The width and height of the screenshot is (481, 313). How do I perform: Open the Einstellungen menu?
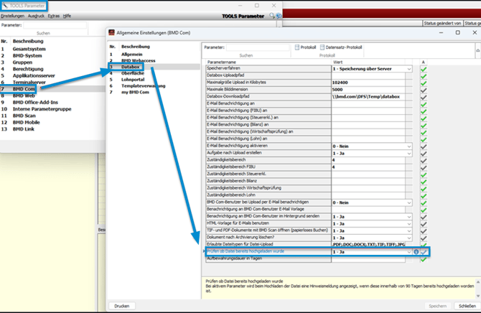point(13,16)
